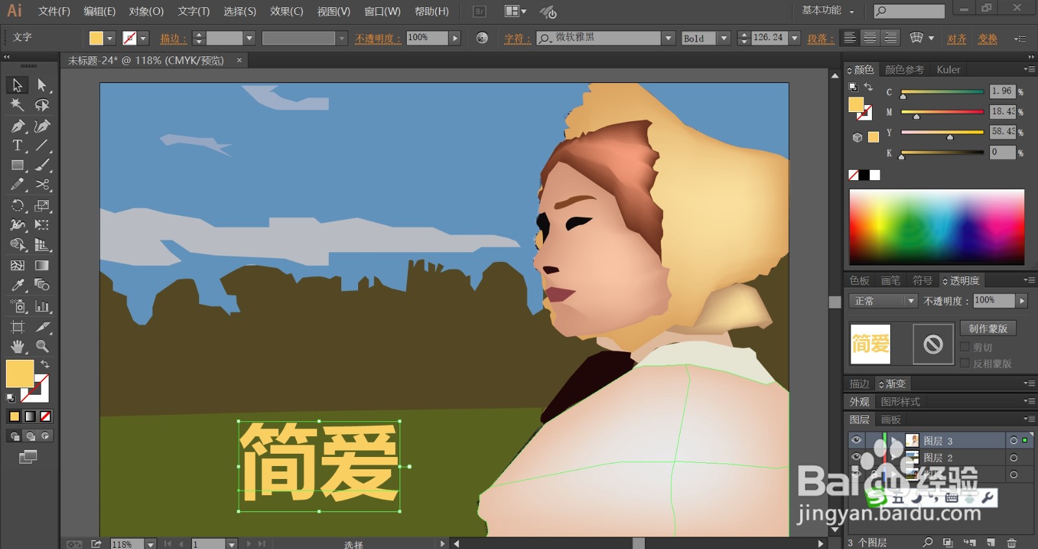Align text center in paragraph options
The width and height of the screenshot is (1038, 549).
coord(870,38)
